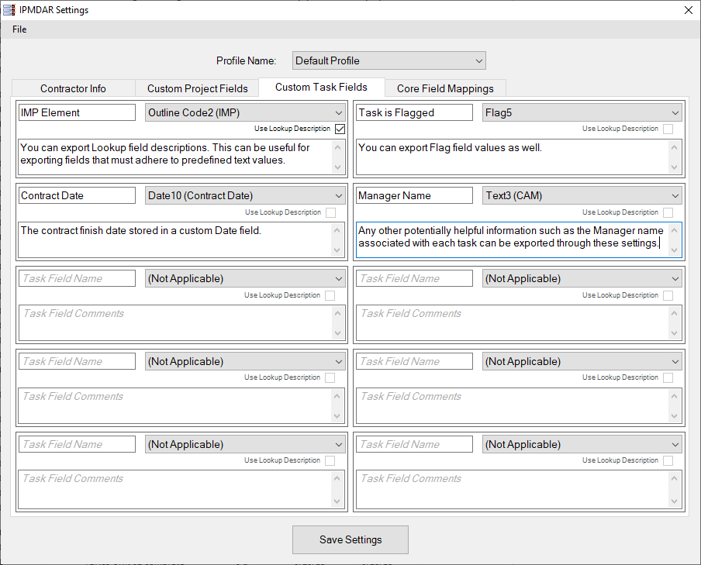Uncheck Use Lookup Description for IMP Element

click(340, 129)
